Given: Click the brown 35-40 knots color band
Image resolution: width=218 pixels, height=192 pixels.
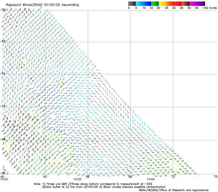Looking at the screenshot, I should coord(186,4).
